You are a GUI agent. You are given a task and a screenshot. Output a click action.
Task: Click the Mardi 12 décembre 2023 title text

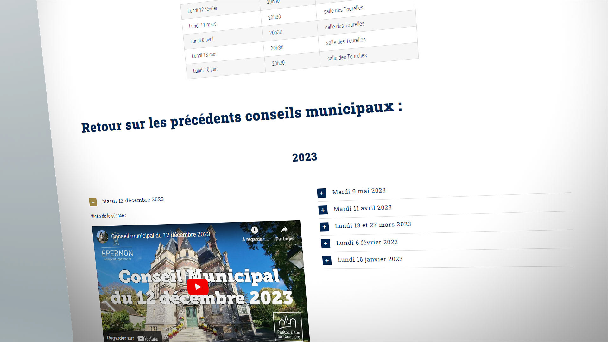[133, 200]
